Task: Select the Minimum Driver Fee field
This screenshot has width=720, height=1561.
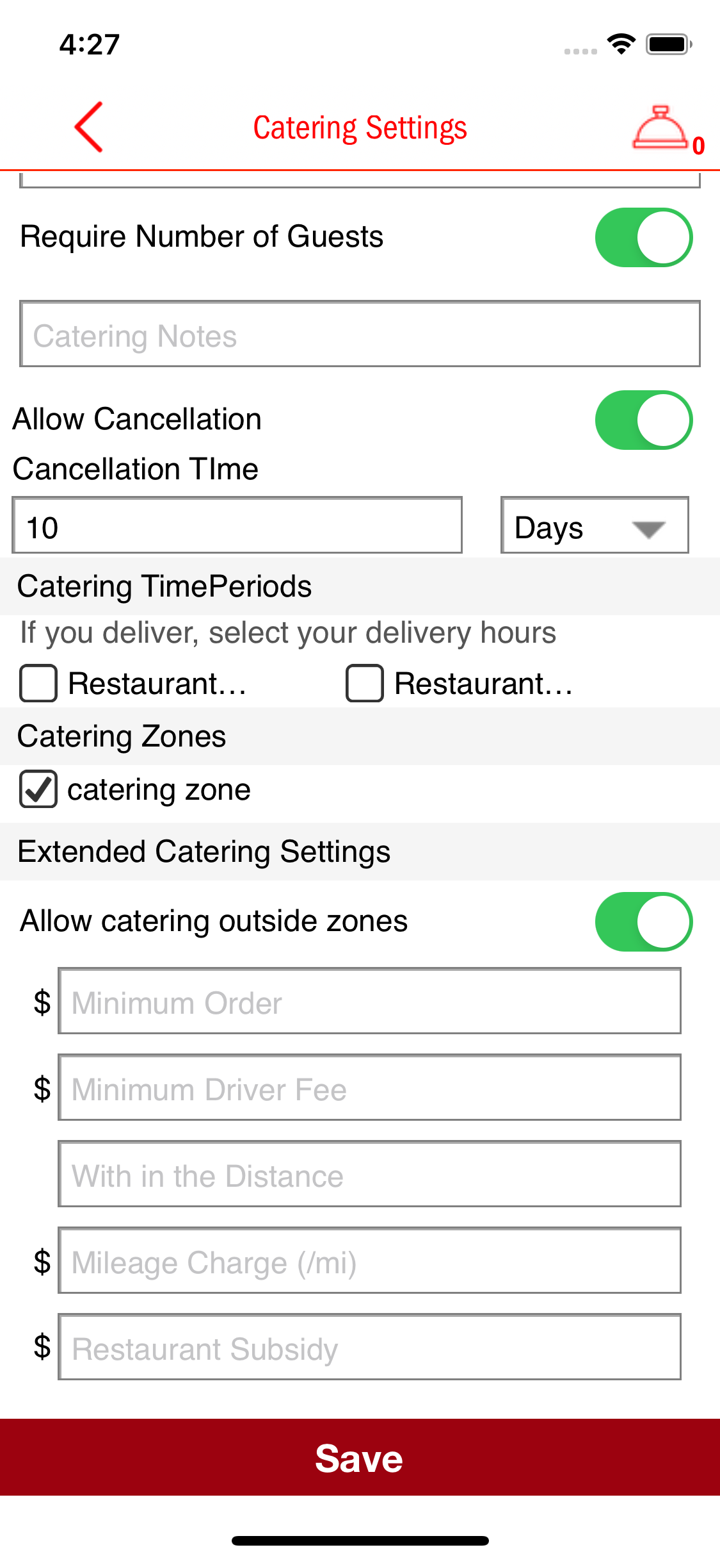Action: point(369,1087)
